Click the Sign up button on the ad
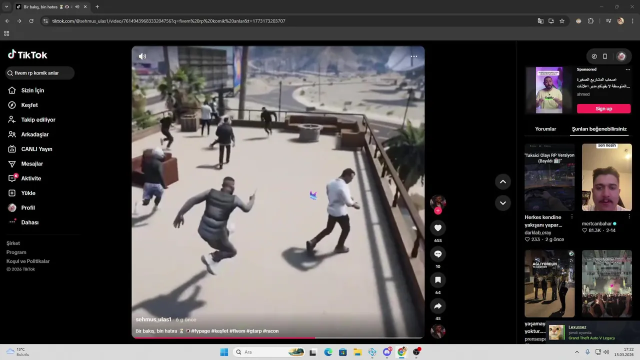 point(603,108)
